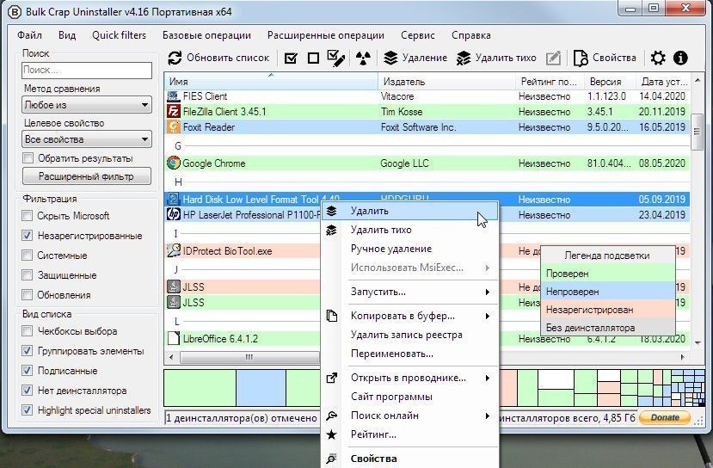This screenshot has height=468, width=713.
Task: Click the Удалить тихо icon in the toolbar
Action: tap(464, 58)
